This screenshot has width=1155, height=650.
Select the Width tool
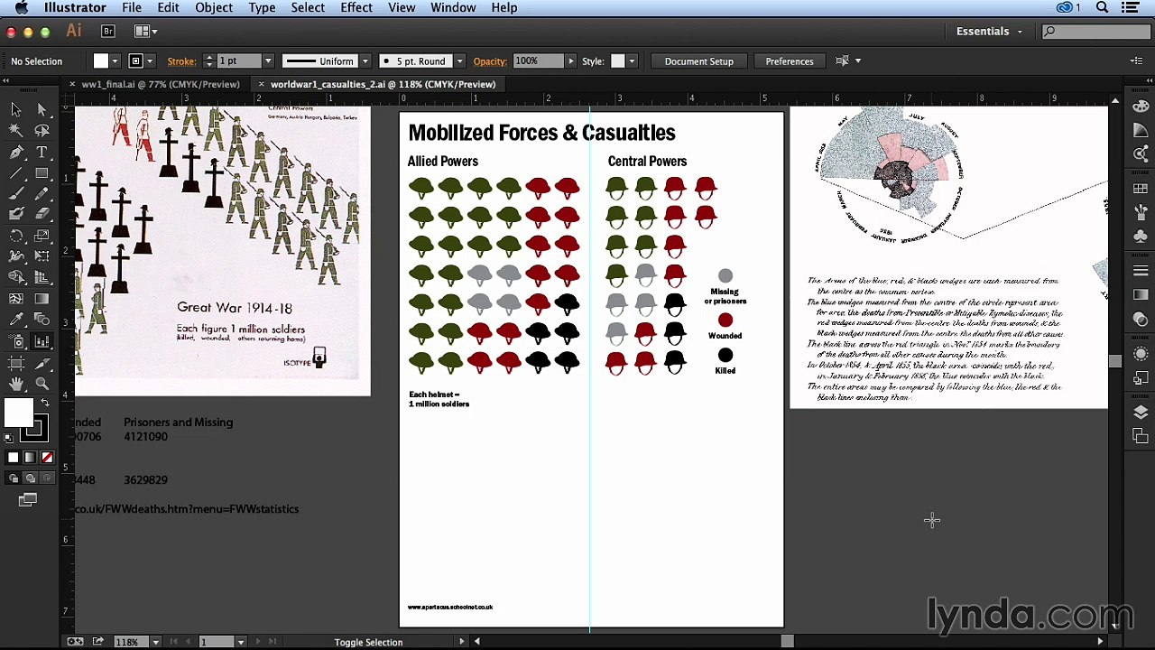click(x=16, y=256)
